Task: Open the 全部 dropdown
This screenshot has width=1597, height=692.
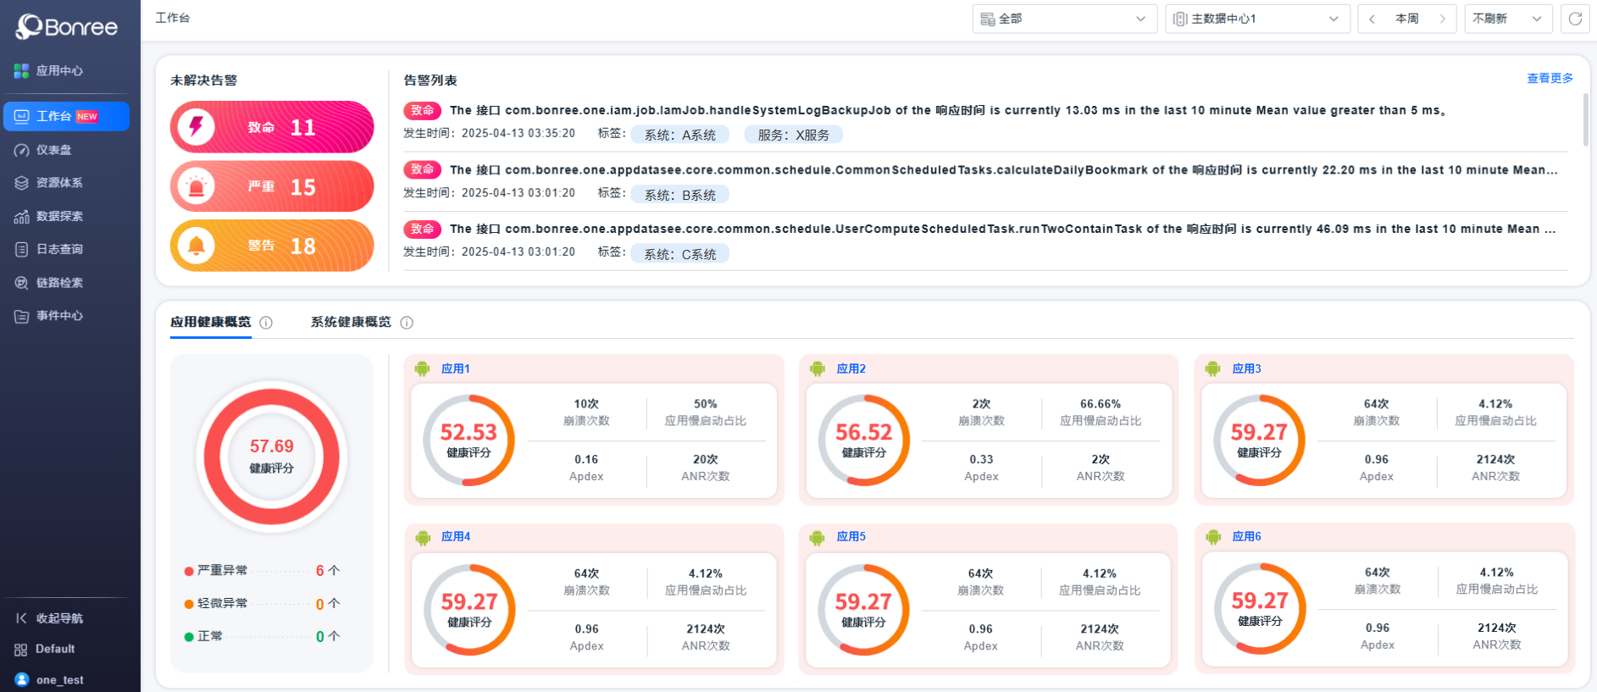Action: point(1064,19)
